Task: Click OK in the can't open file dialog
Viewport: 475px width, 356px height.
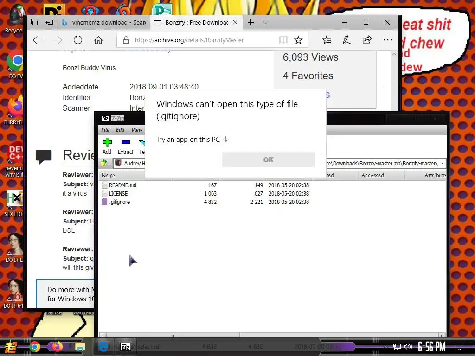Action: point(269,159)
